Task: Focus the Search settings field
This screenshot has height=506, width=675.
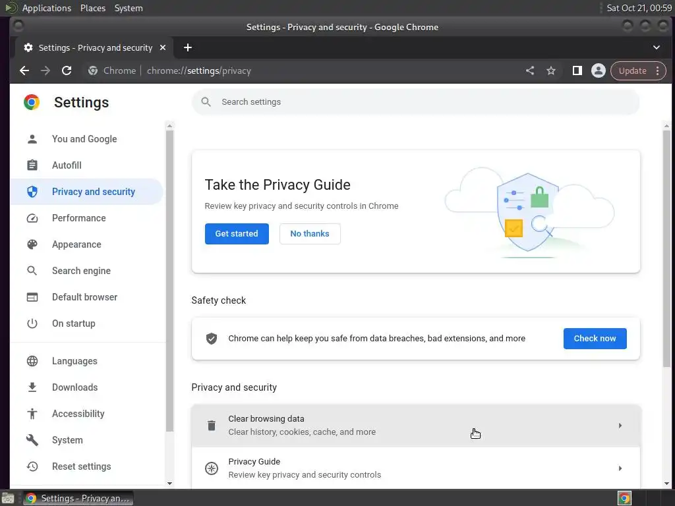Action: tap(415, 102)
